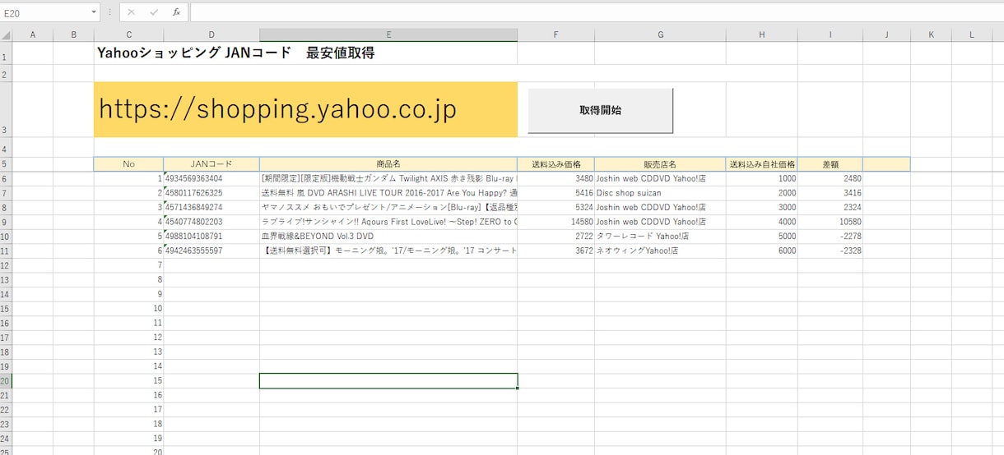Image resolution: width=1004 pixels, height=455 pixels.
Task: Click the '差額' header cell
Action: tap(830, 164)
